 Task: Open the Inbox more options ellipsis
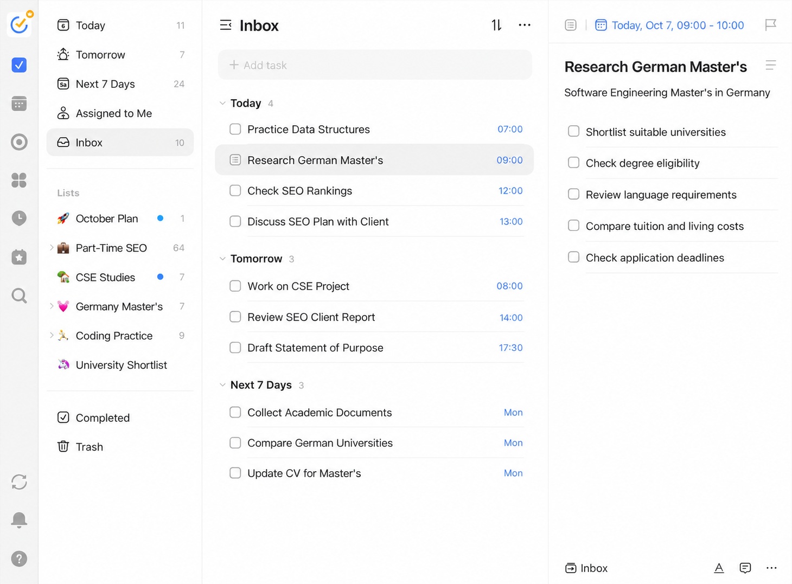525,25
